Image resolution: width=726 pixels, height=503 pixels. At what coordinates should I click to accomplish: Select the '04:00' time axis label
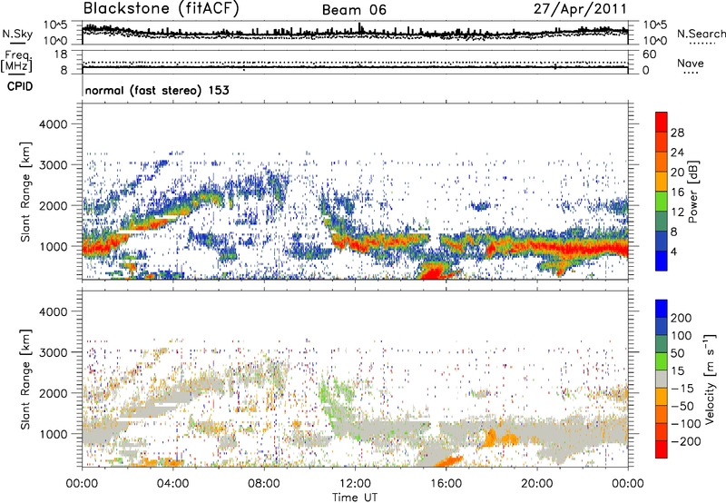point(173,484)
